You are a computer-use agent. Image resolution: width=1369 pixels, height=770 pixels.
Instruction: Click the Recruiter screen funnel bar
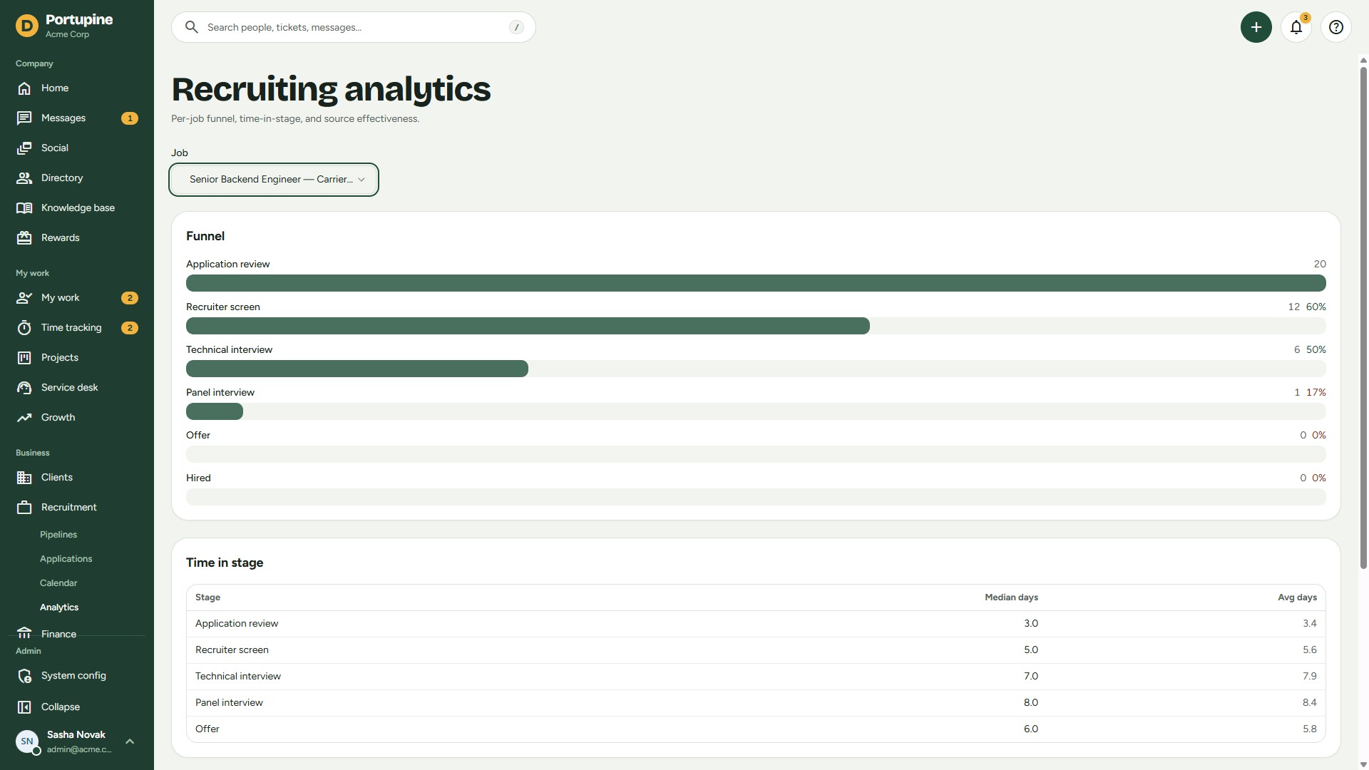click(x=528, y=326)
